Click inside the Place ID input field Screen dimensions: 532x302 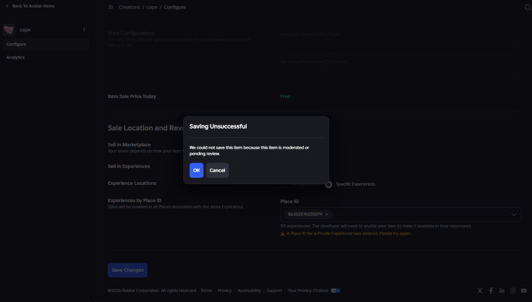click(401, 214)
